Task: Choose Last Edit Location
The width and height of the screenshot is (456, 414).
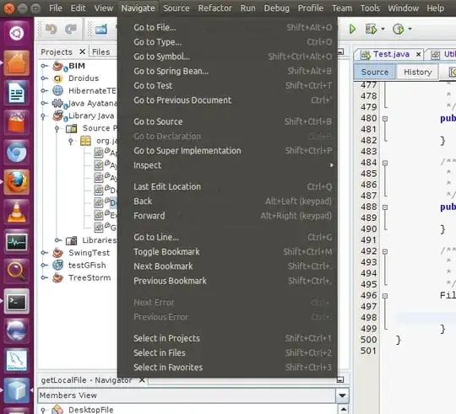Action: [227, 186]
